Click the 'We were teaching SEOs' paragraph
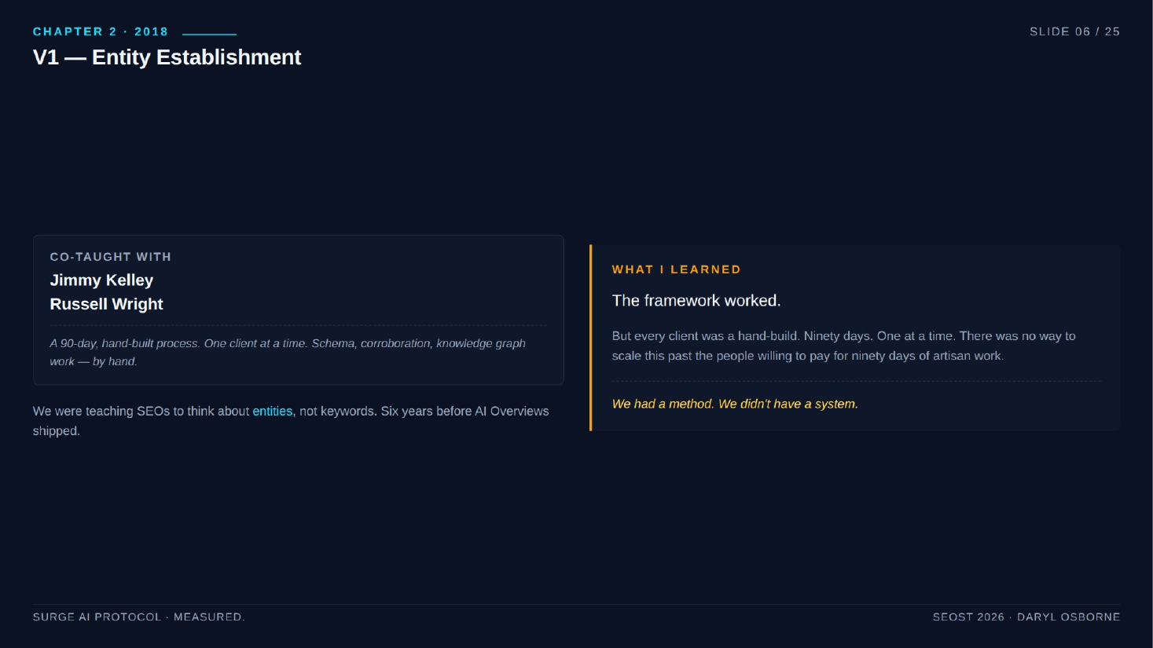Viewport: 1153px width, 648px height. (291, 421)
